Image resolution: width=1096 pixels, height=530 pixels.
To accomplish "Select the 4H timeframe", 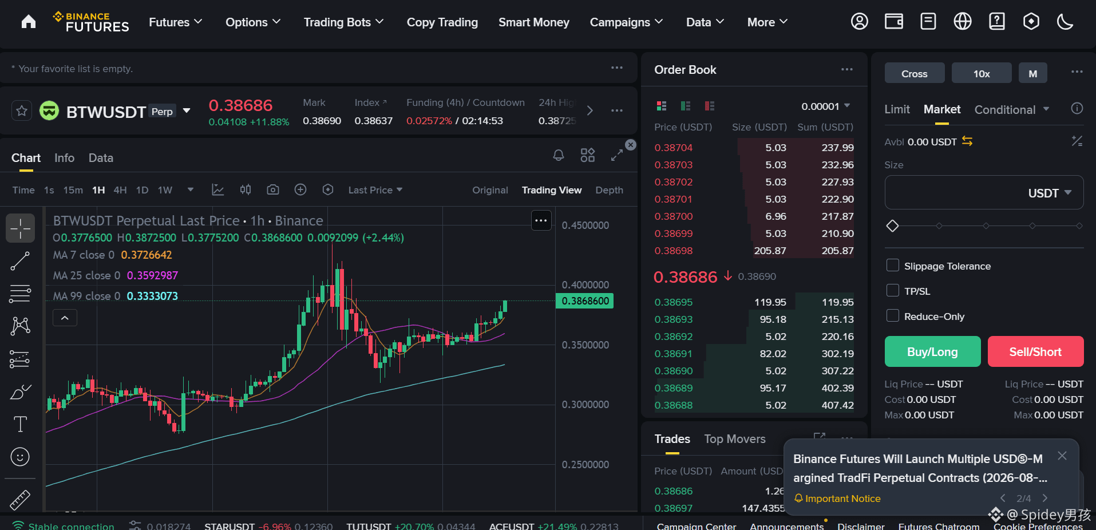I will pos(120,190).
